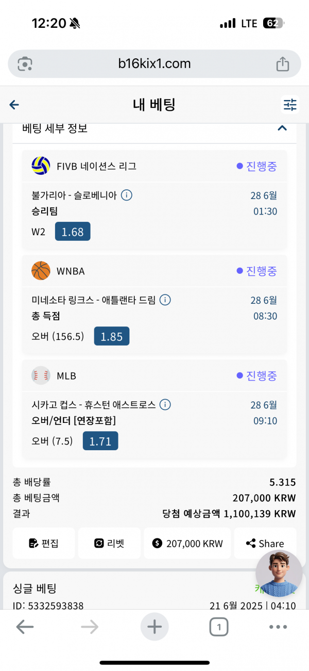Open the browser three-dot more menu

278,627
